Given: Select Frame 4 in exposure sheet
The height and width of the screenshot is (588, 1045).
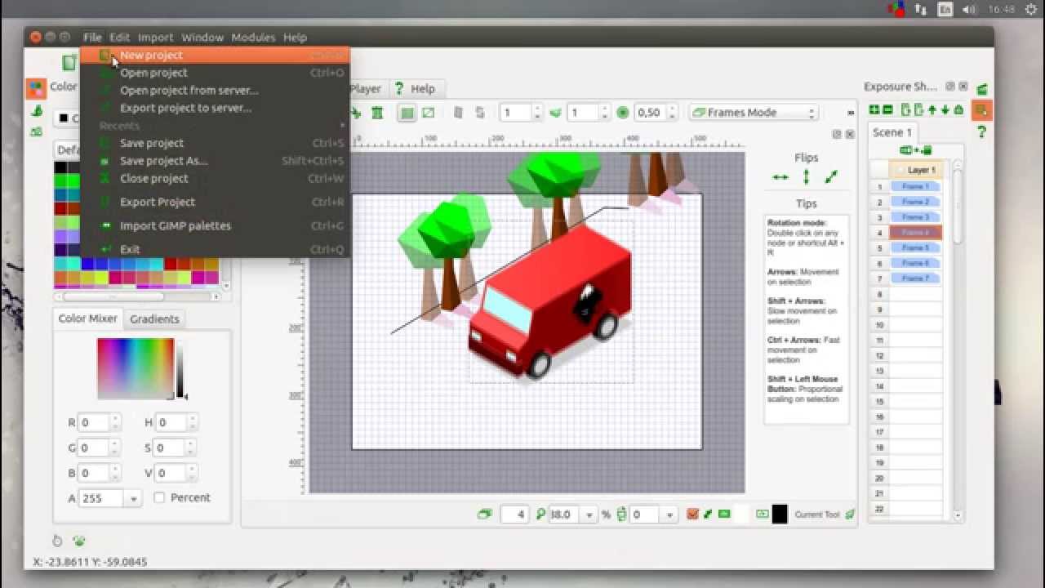Looking at the screenshot, I should [x=915, y=233].
